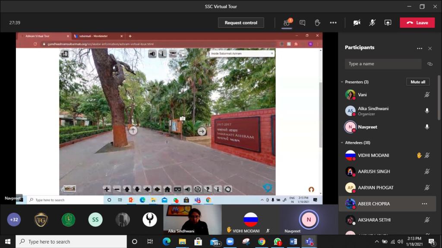Click the Share content icon
442x248 pixels.
(388, 22)
